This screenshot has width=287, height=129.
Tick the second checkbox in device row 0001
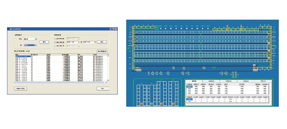201,99
